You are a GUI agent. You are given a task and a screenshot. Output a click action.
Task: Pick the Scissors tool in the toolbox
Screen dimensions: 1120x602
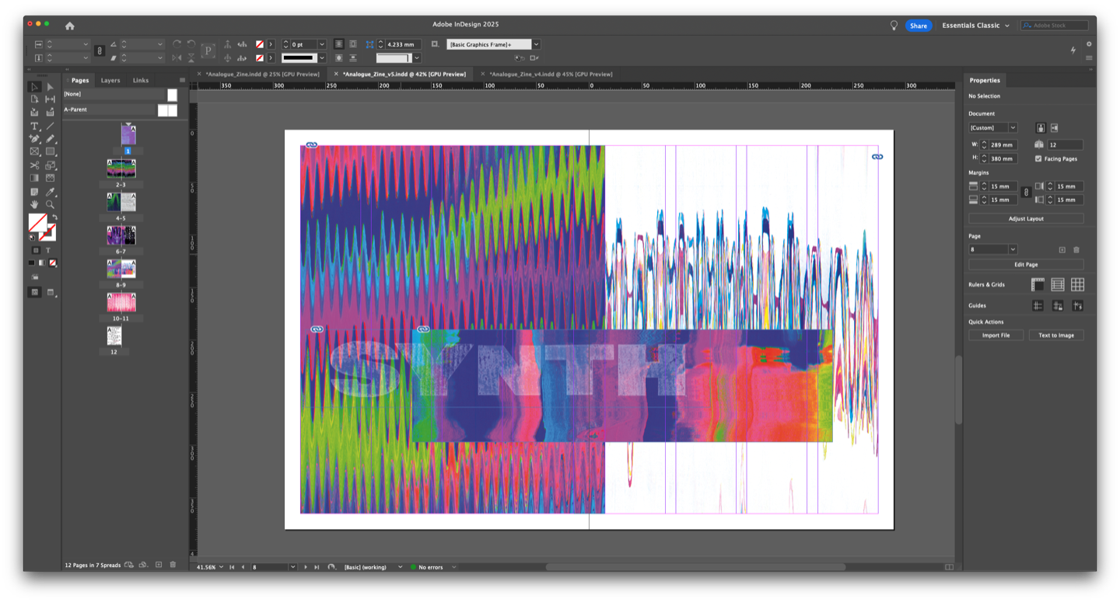click(x=34, y=165)
